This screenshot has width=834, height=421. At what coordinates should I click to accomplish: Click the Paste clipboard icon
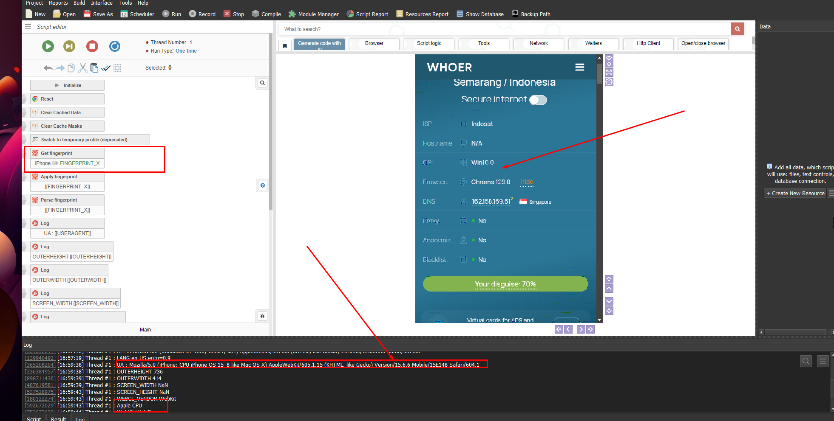(x=94, y=68)
